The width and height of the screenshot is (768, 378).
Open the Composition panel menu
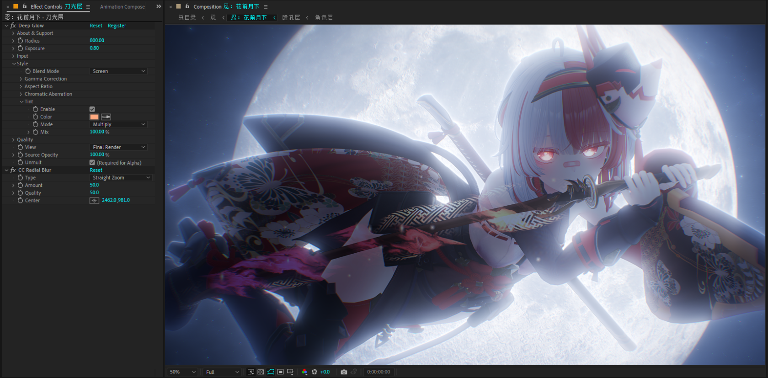pos(266,7)
